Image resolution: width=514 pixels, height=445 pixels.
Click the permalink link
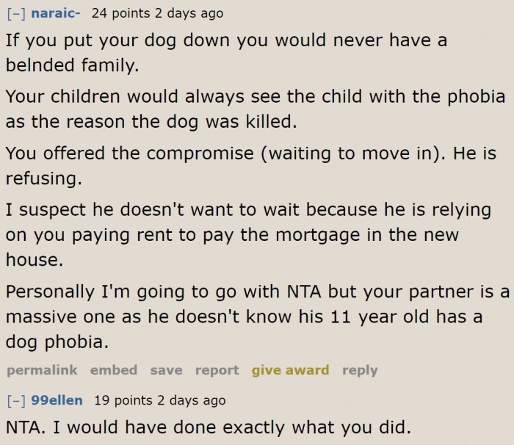pos(40,370)
